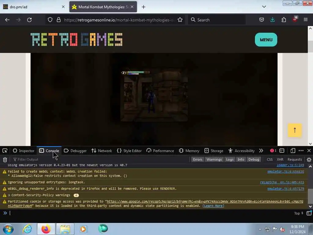This screenshot has width=313, height=235.
Task: Toggle the Debug filter
Action: coord(254,159)
